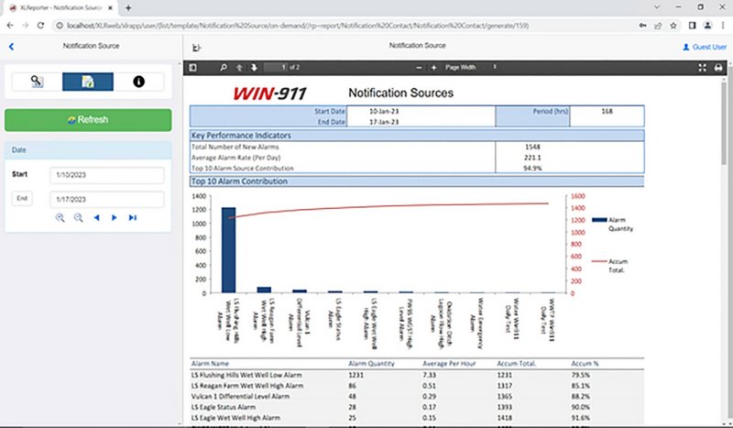Viewport: 733px width, 428px height.
Task: Open the magnifier search tab in left panel
Action: (37, 82)
